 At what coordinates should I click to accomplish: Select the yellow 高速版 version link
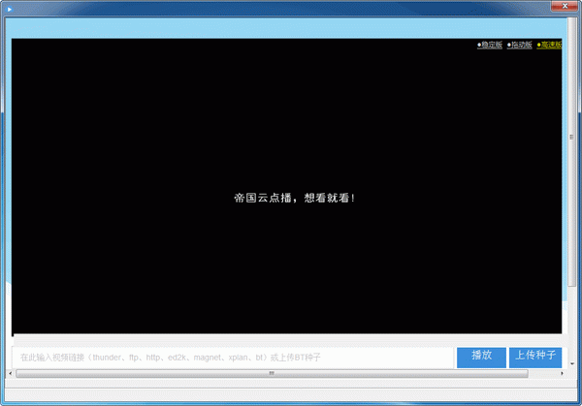tap(549, 45)
